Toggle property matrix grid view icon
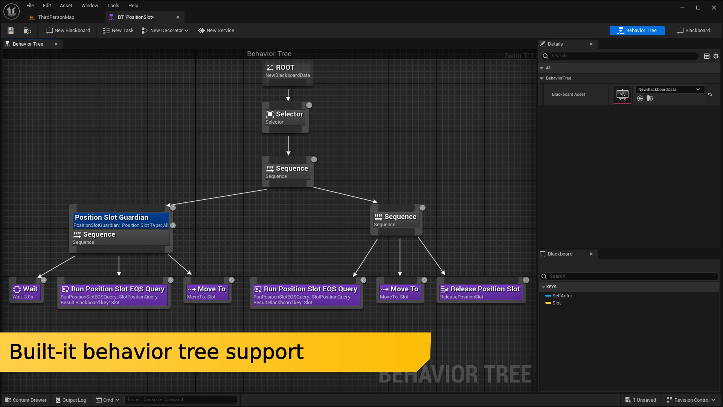The height and width of the screenshot is (407, 723). tap(707, 56)
